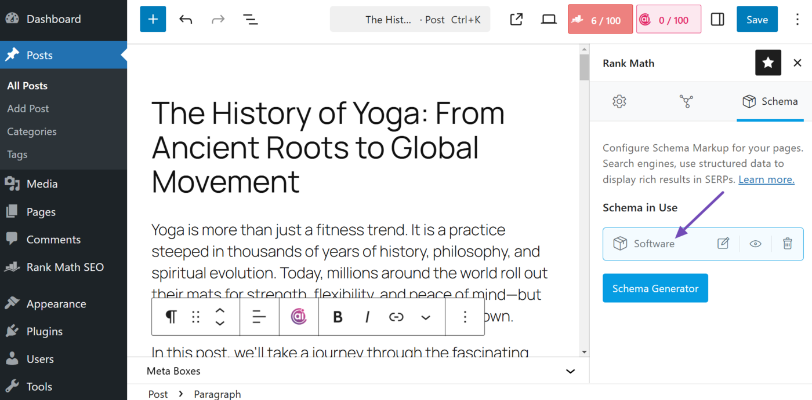This screenshot has width=812, height=400.
Task: Expand the Meta Boxes panel
Action: 358,371
